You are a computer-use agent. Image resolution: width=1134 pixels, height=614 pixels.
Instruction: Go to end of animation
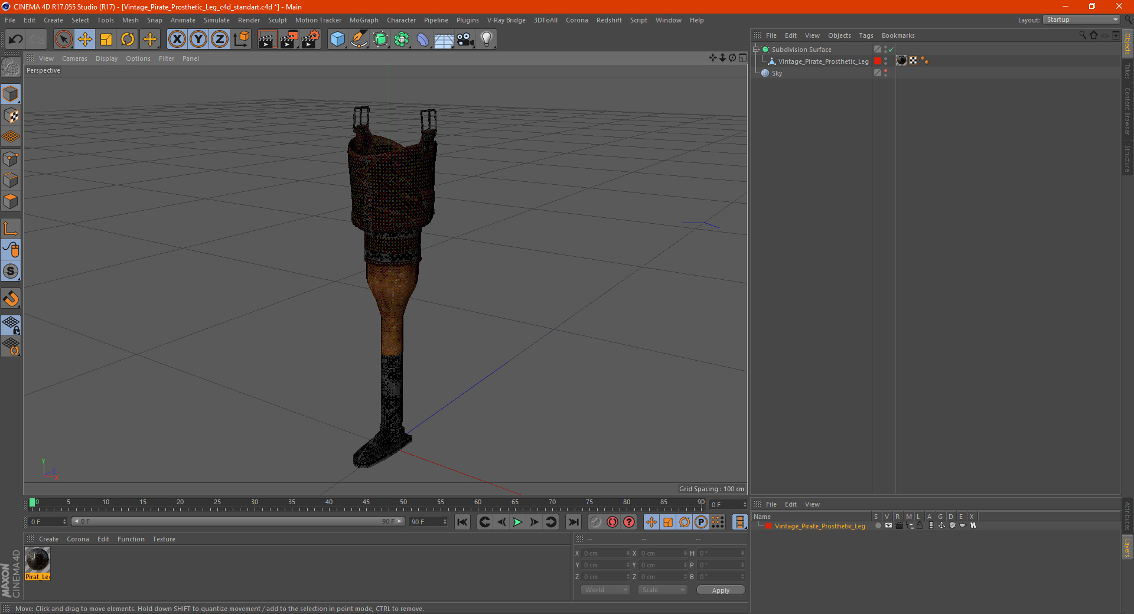(x=573, y=522)
